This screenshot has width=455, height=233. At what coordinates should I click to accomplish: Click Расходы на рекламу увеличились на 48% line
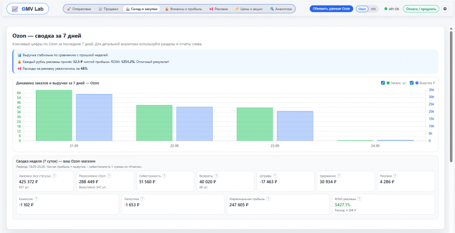click(x=53, y=69)
